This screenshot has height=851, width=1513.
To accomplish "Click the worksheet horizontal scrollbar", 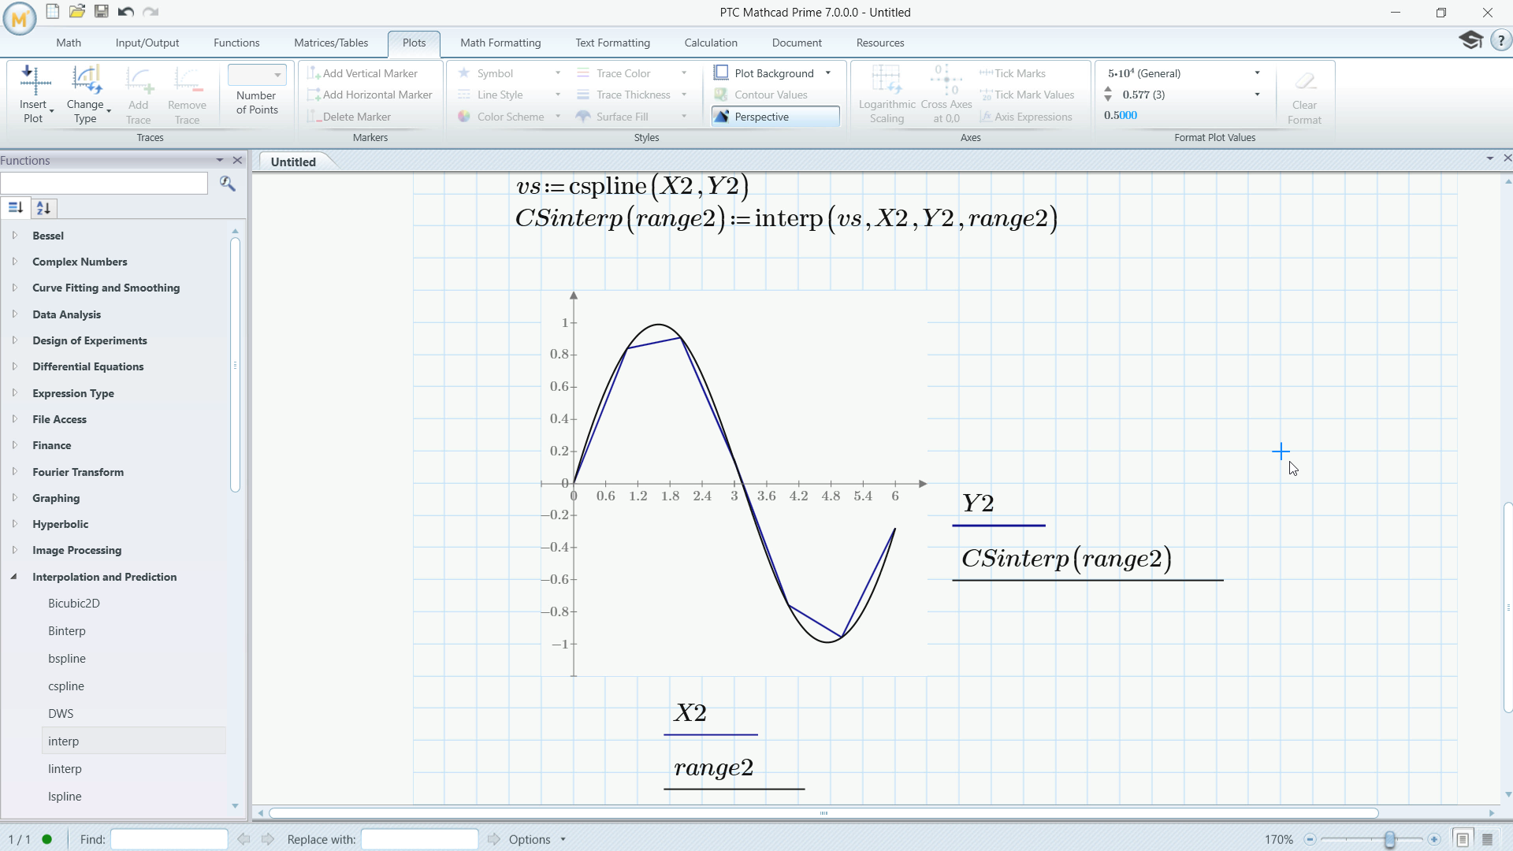I will (823, 813).
